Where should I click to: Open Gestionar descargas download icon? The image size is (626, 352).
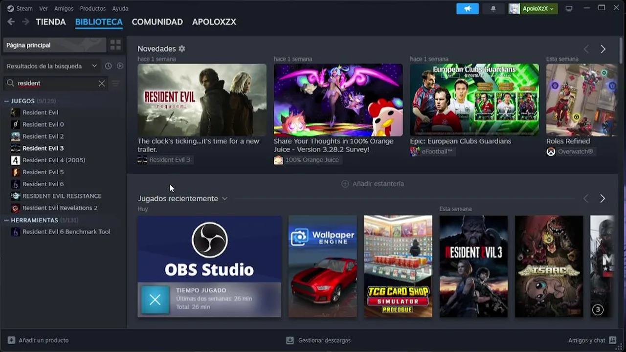(290, 340)
